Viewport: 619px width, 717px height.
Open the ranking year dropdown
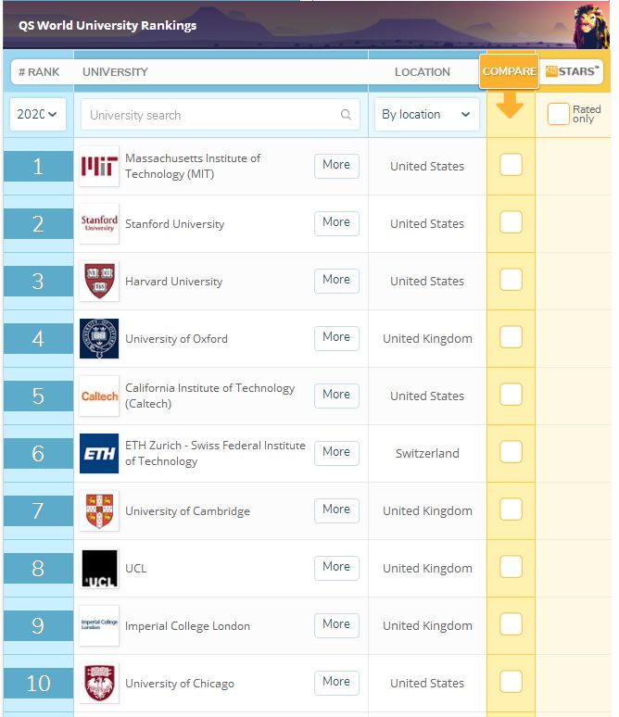click(x=37, y=114)
